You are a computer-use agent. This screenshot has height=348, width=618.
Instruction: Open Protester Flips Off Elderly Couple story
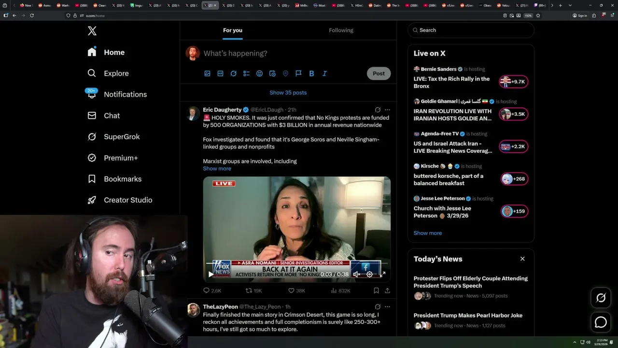pos(471,282)
